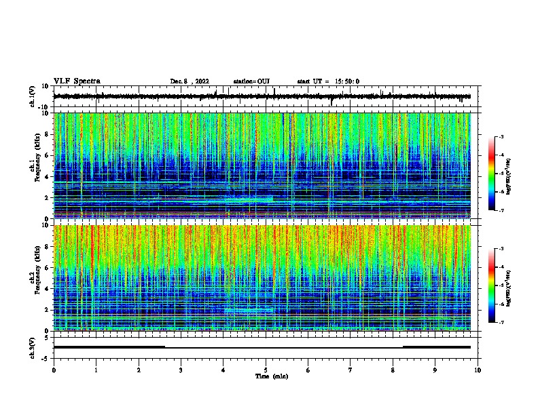Click the "-3" label on ch.1 colorbar

pos(501,137)
